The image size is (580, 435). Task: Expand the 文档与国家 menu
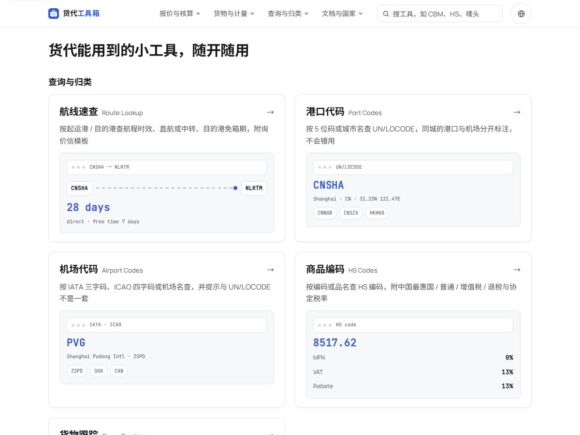tap(342, 14)
